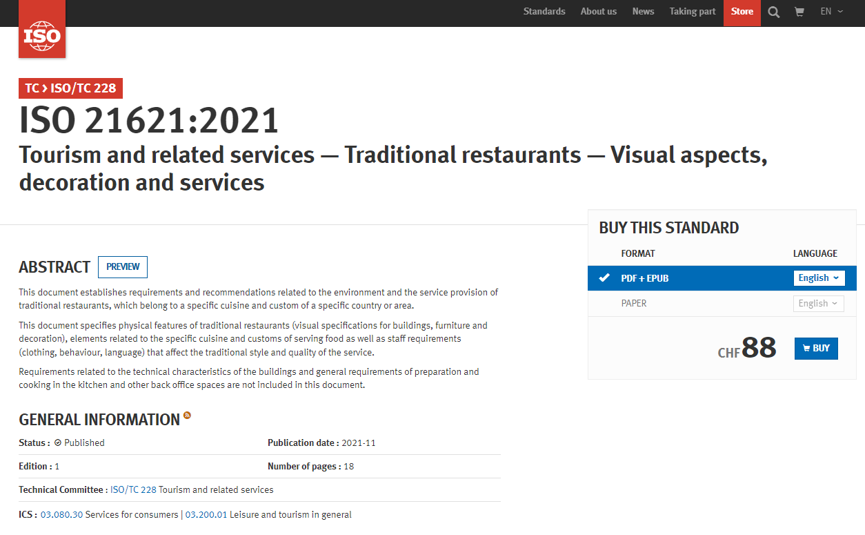Viewport: 865px width, 535px height.
Task: Follow the 03.080.30 ICS code link
Action: click(61, 515)
